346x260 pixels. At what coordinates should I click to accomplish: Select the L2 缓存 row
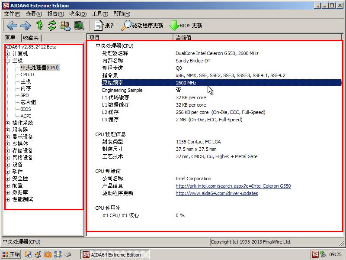(221, 112)
